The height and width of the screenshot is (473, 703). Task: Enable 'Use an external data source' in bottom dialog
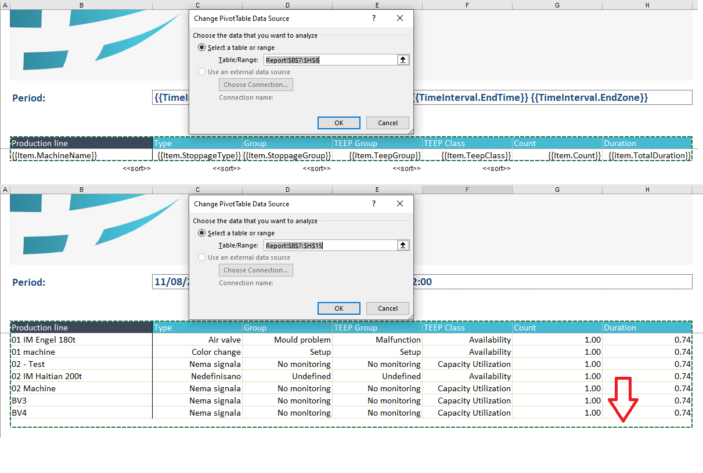tap(201, 257)
